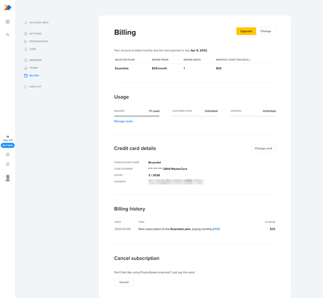Open the roadmap list icon
The image size is (323, 298).
(x=7, y=35)
